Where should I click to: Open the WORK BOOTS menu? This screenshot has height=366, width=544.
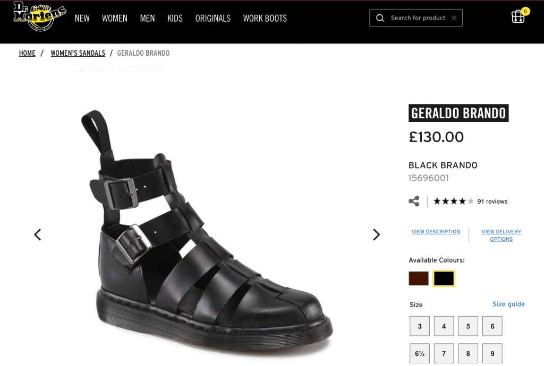(265, 18)
